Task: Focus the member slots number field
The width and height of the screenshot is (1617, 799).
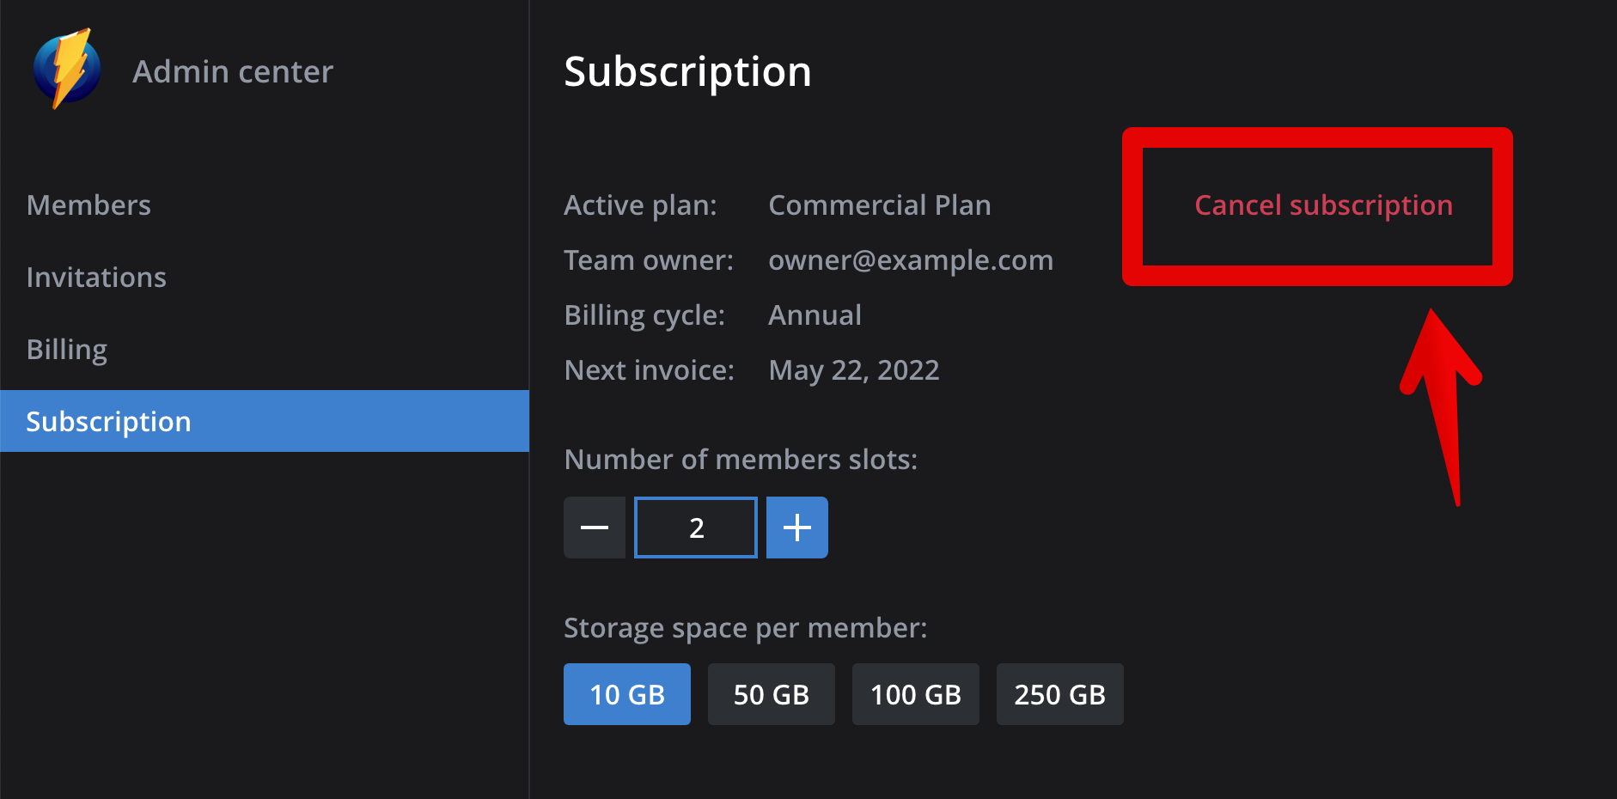Action: click(x=696, y=528)
